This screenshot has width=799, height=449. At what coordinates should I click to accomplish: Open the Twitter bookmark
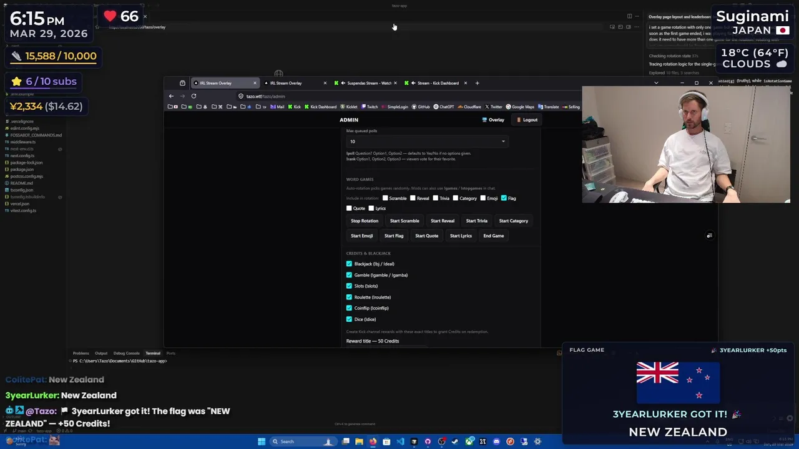(x=493, y=107)
